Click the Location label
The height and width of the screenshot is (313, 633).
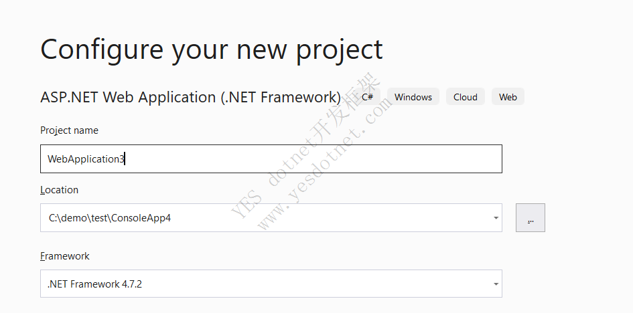coord(60,190)
